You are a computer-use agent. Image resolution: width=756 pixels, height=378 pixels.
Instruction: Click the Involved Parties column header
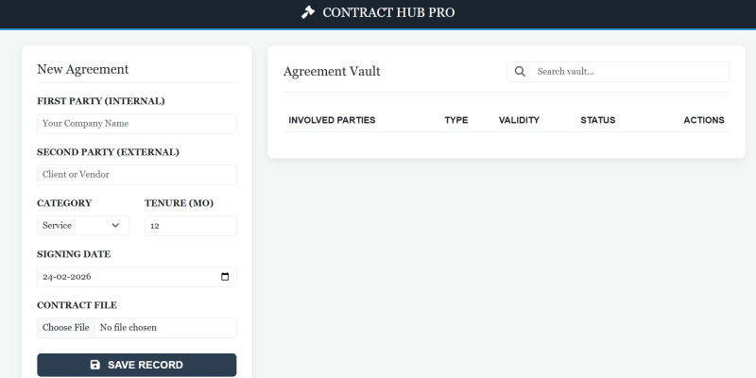pos(332,120)
